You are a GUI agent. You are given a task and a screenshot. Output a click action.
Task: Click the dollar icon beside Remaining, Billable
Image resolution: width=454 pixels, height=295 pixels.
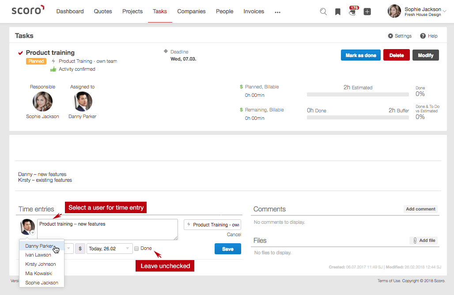241,110
